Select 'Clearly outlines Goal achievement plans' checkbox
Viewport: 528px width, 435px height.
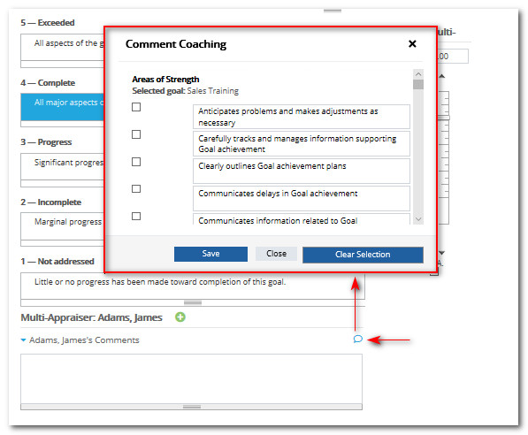click(x=136, y=162)
